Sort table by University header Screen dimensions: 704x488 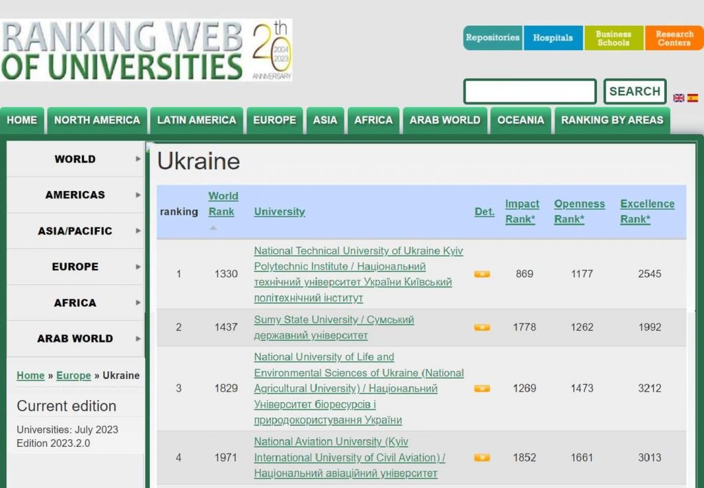pyautogui.click(x=279, y=212)
